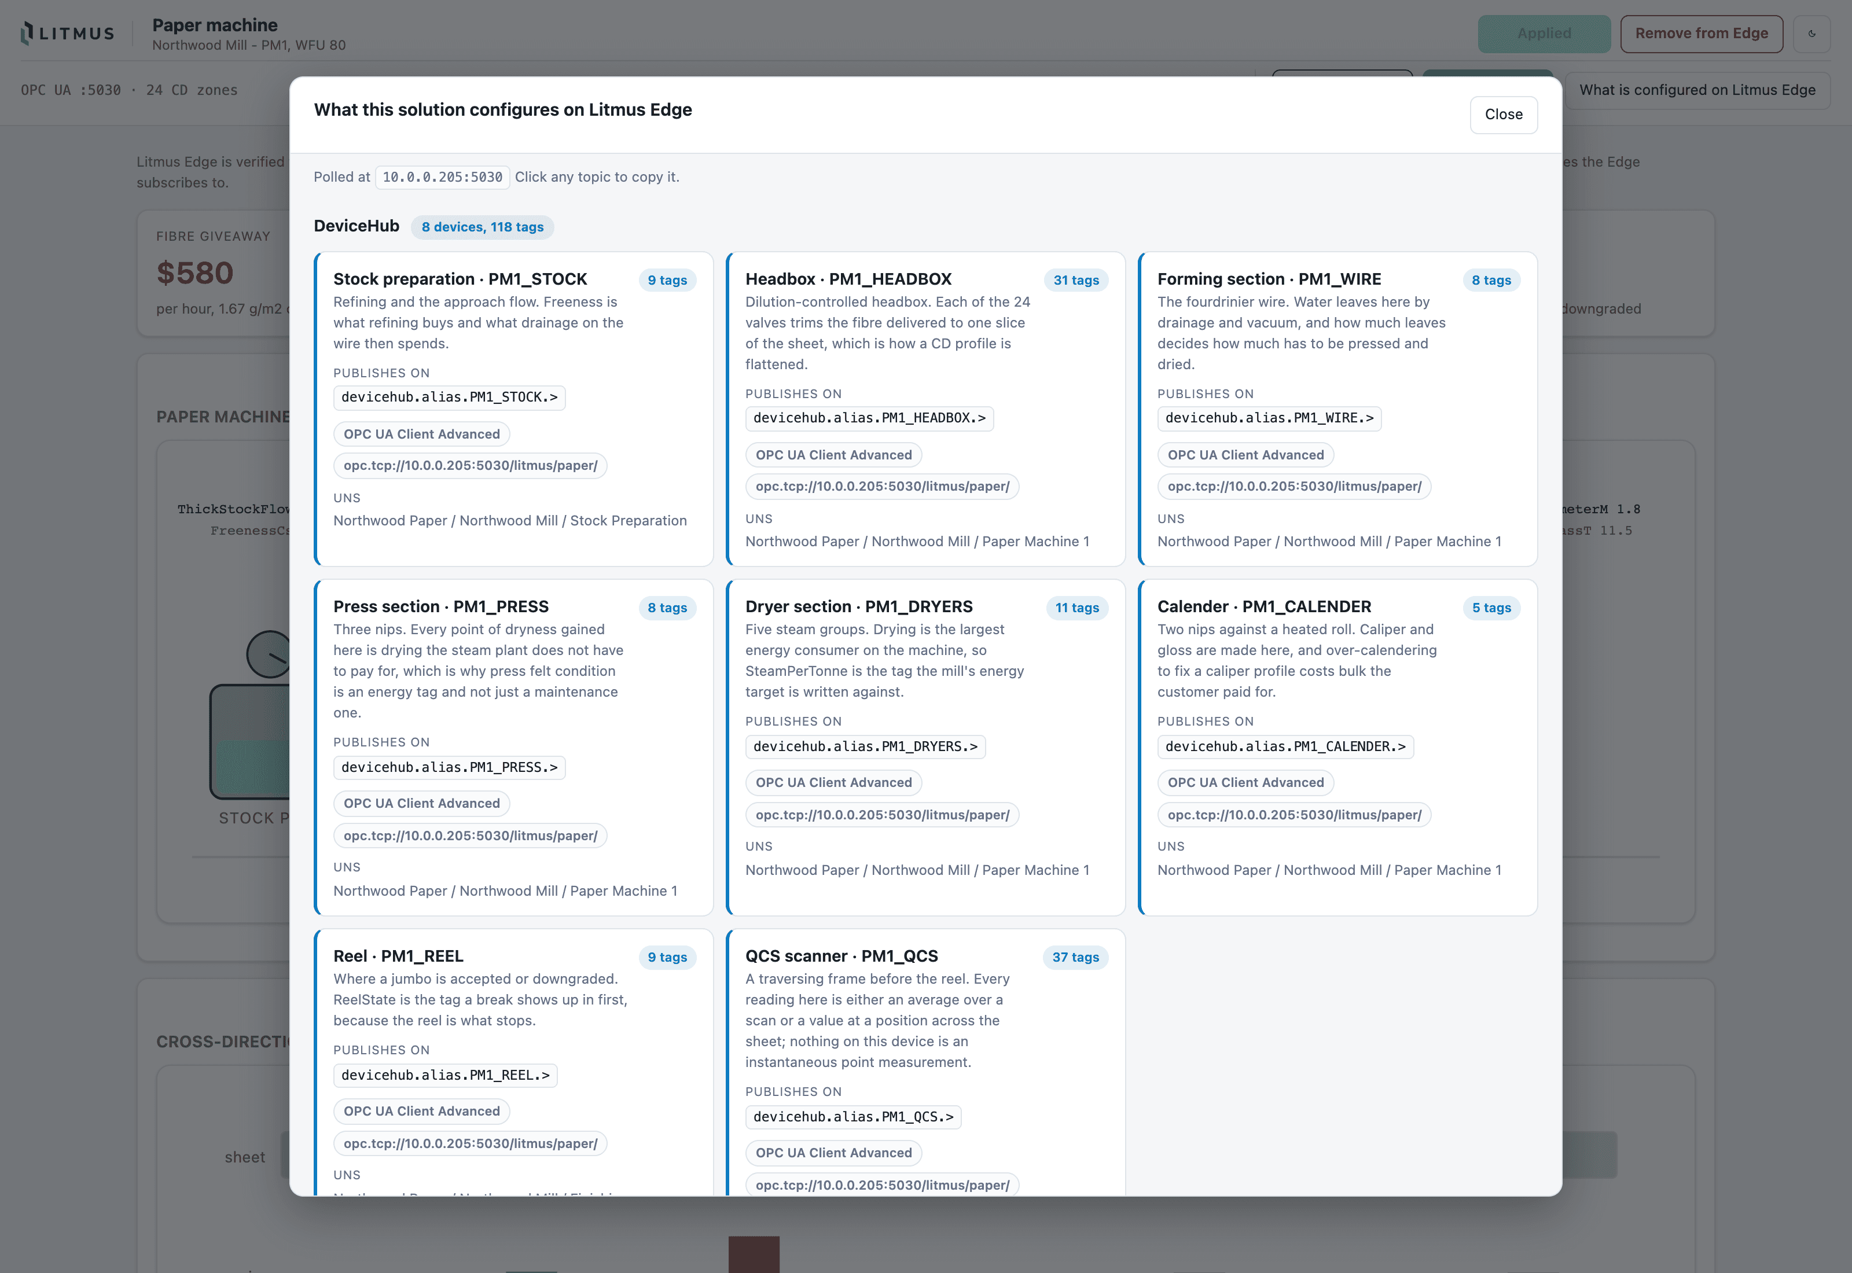Select the Press section · PM1_PRESS title
The width and height of the screenshot is (1852, 1273).
441,607
